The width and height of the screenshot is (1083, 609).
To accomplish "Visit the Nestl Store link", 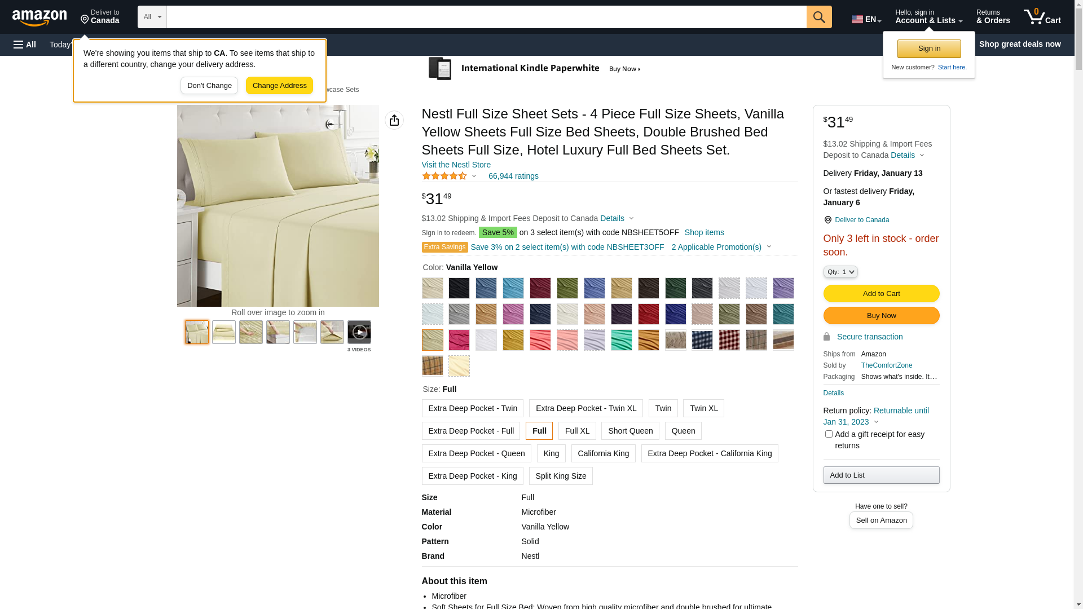I will click(x=456, y=165).
